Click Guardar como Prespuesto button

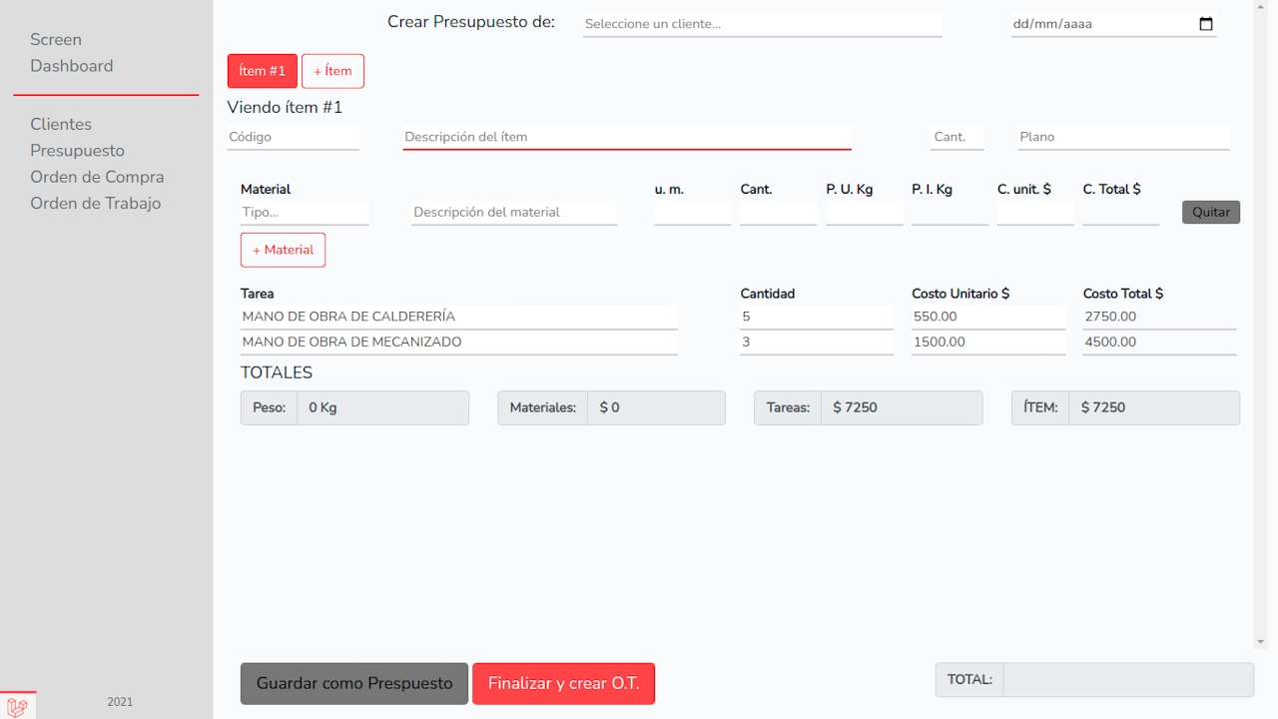point(353,684)
